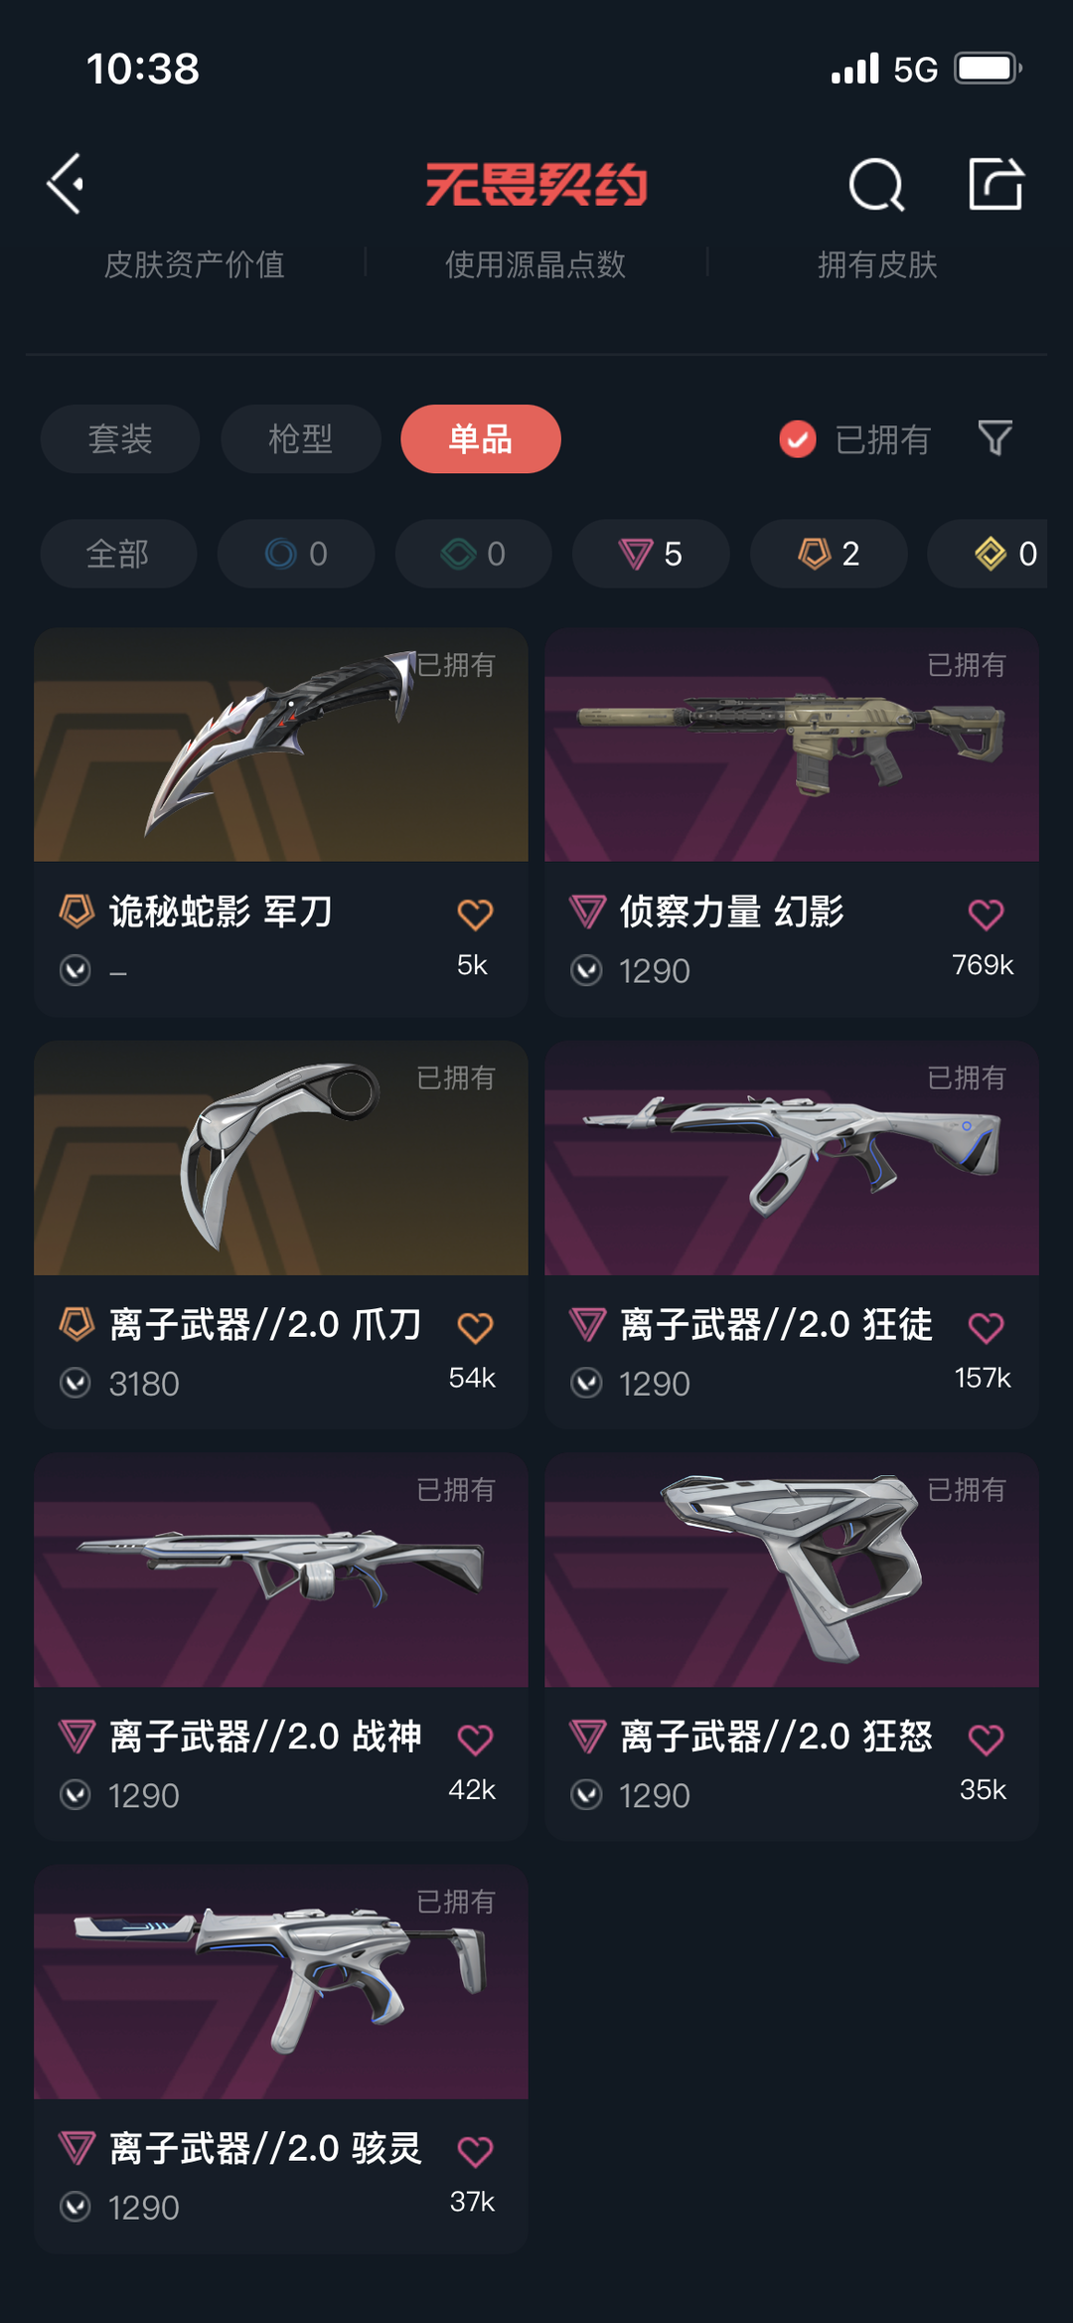Image resolution: width=1073 pixels, height=2323 pixels.
Task: Select the 单品 tab
Action: [x=481, y=438]
